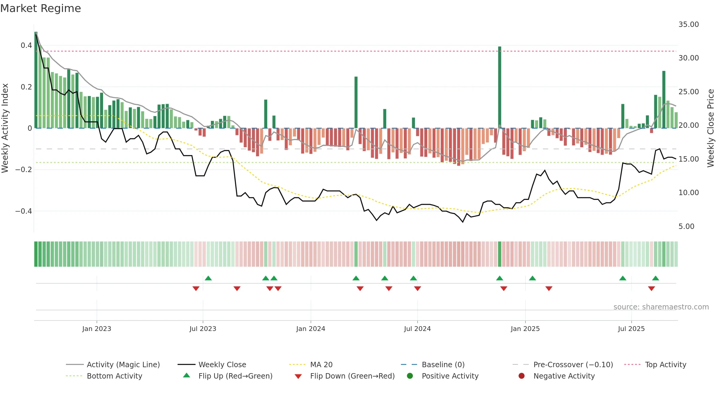Click the Jan 2024 axis label
Viewport: 719px width, 404px height.
pos(311,329)
